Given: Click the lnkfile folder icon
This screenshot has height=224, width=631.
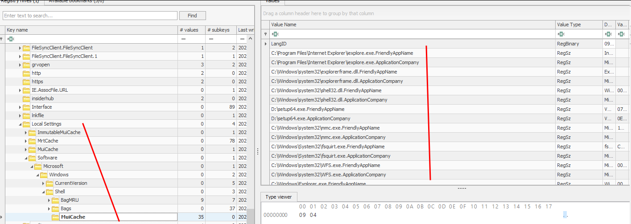Looking at the screenshot, I should tap(26, 115).
